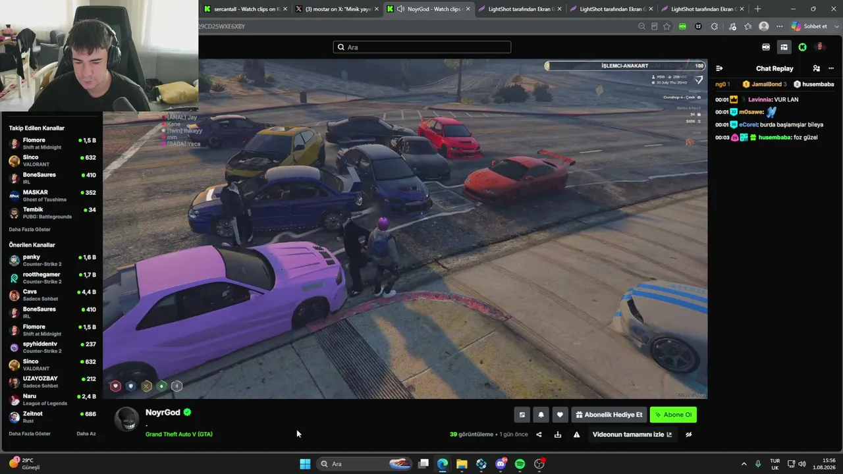Image resolution: width=843 pixels, height=474 pixels.
Task: Switch to the mostar on X tab
Action: [337, 9]
